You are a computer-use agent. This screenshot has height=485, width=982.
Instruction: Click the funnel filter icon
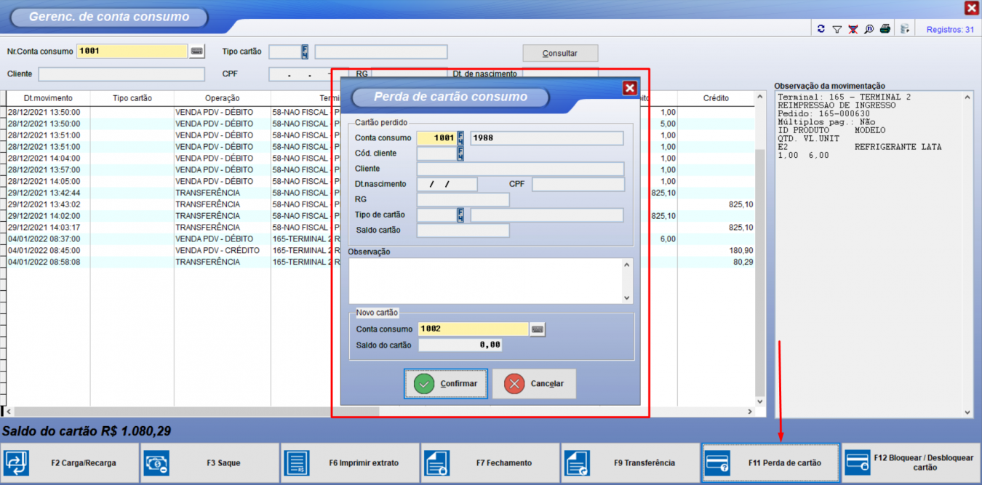tap(837, 29)
